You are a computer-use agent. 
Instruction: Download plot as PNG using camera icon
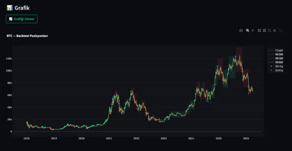tap(241, 30)
